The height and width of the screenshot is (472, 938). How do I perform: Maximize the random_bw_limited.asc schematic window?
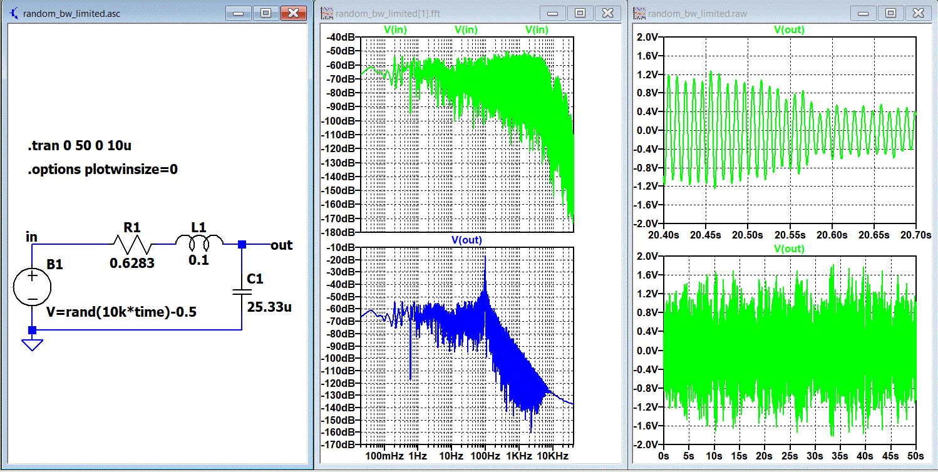[265, 13]
